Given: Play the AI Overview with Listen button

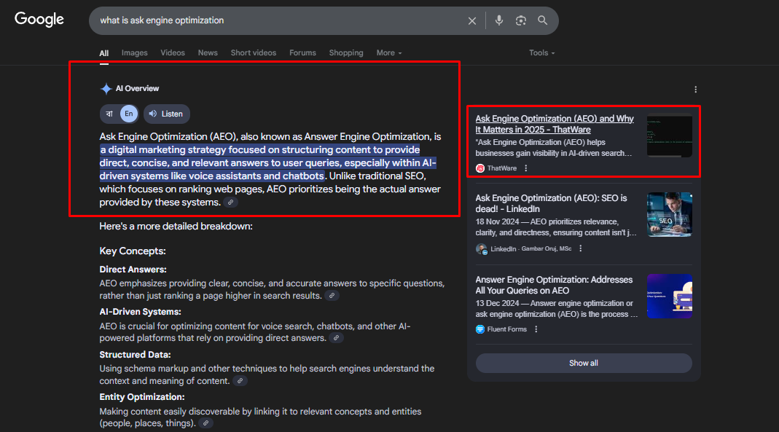Looking at the screenshot, I should (166, 114).
